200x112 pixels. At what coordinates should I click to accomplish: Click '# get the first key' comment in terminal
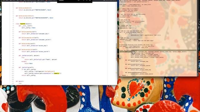132,14
